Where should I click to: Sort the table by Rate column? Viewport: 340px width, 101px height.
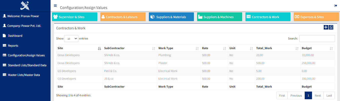click(x=214, y=48)
